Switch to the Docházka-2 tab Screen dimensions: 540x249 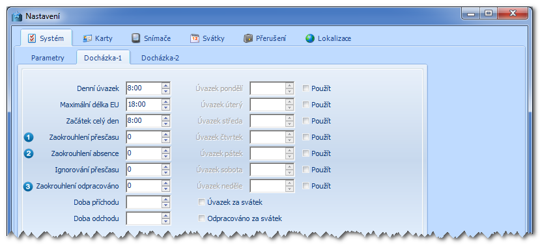[x=160, y=58]
